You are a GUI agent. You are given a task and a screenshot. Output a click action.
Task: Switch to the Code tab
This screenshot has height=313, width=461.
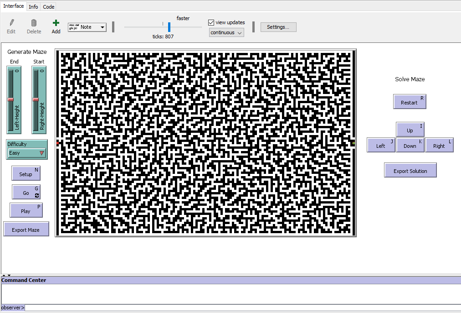[49, 7]
